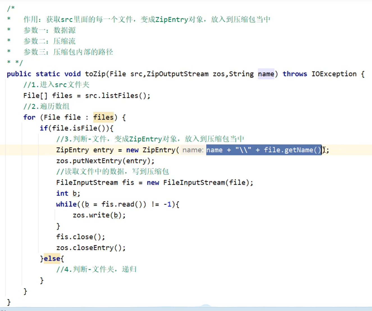Click the zos.write(b) statement
Image resolution: width=372 pixels, height=311 pixels.
pyautogui.click(x=99, y=215)
